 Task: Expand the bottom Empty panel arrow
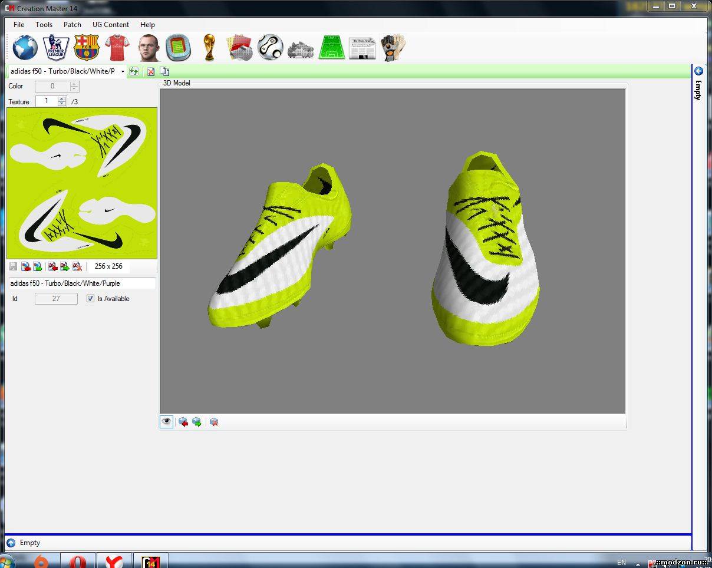[11, 543]
